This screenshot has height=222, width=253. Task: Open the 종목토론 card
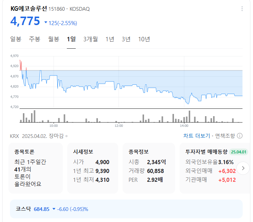[36, 168]
